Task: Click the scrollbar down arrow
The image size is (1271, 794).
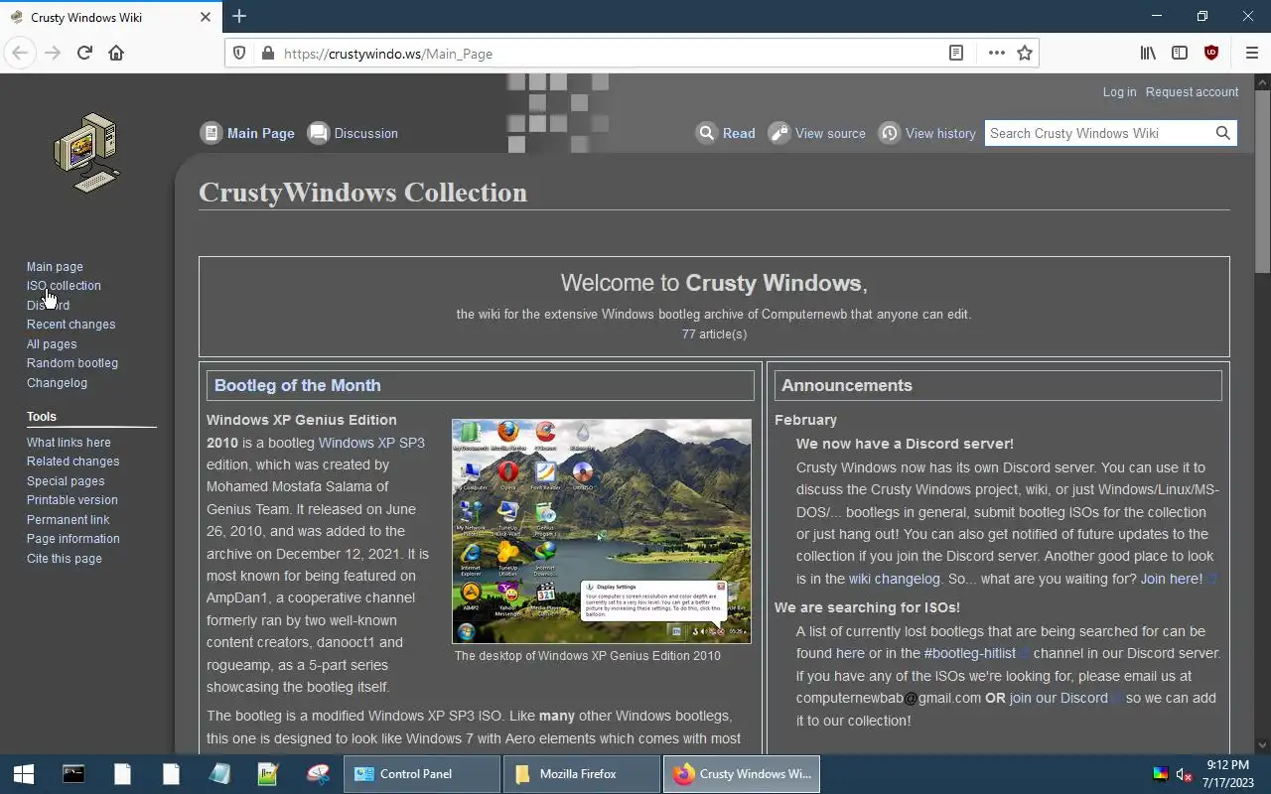Action: pyautogui.click(x=1262, y=745)
